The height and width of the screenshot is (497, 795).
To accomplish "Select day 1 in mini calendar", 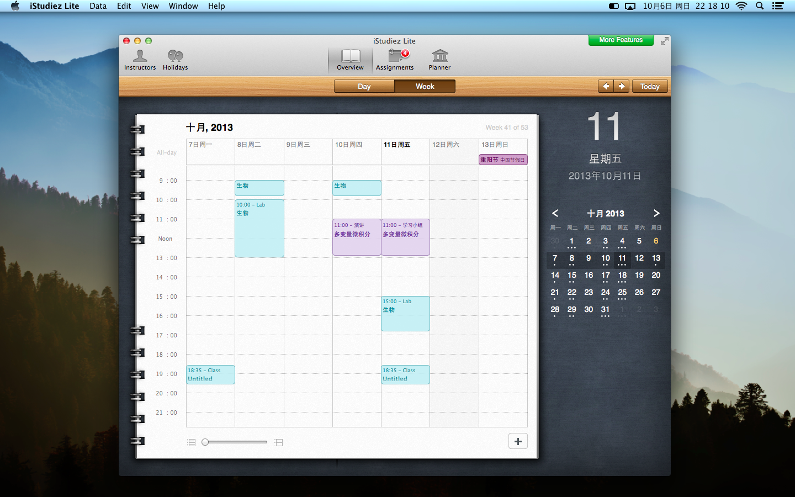I will 571,241.
